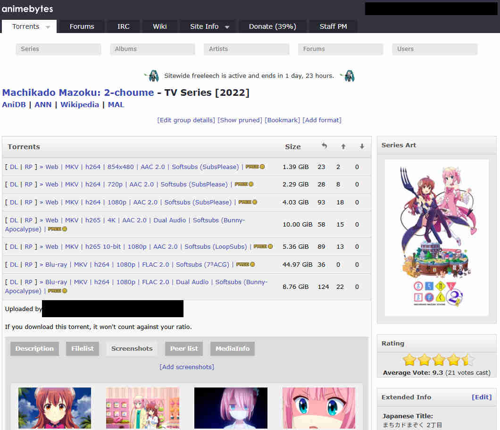Click the 44.97 GiB size value
Screen dimensions: 500x430
tap(297, 264)
